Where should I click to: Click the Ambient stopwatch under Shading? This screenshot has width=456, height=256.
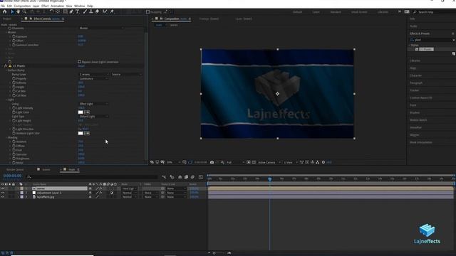pos(14,142)
